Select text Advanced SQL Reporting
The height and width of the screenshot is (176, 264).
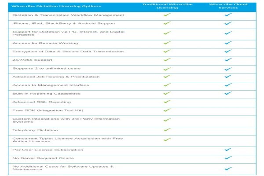pyautogui.click(x=42, y=102)
